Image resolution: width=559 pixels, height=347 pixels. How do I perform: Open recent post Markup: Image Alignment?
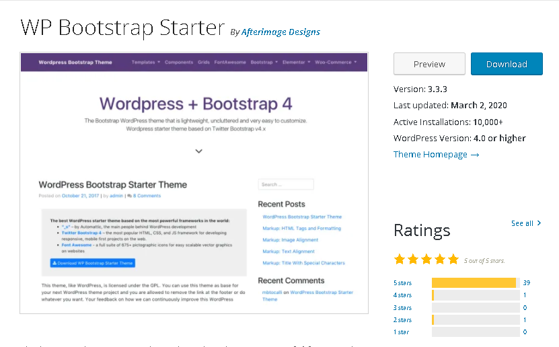[290, 240]
